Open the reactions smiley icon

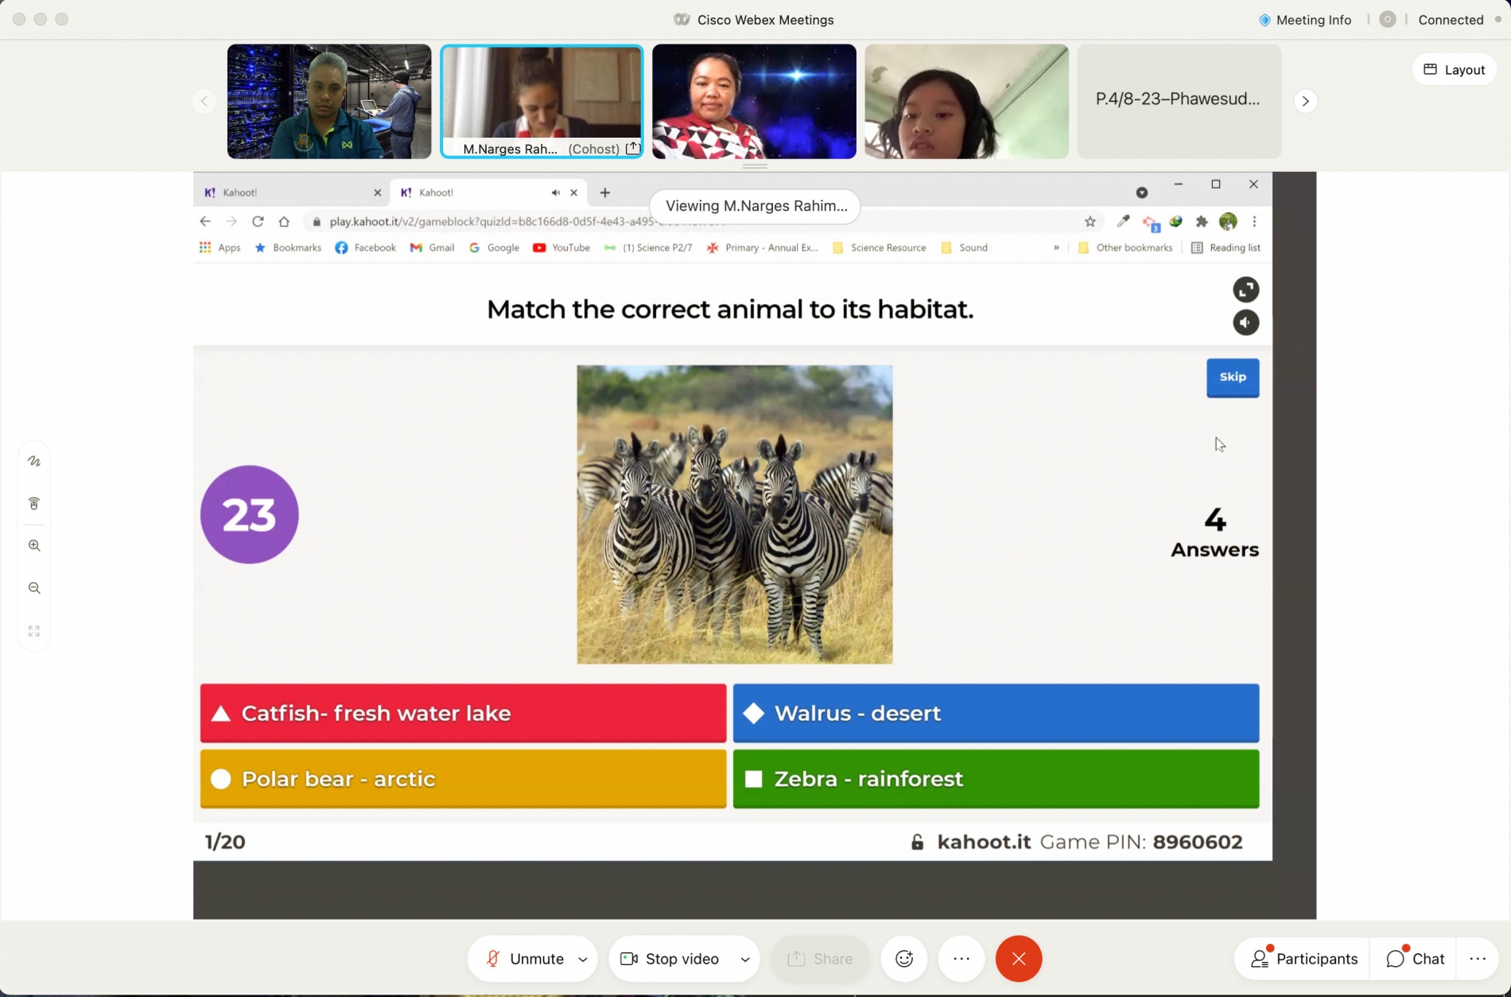pyautogui.click(x=904, y=959)
